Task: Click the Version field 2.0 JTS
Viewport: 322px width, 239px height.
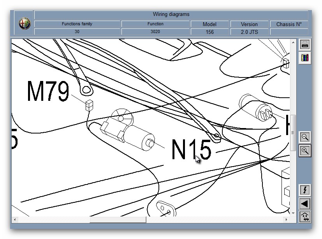Action: pos(249,32)
